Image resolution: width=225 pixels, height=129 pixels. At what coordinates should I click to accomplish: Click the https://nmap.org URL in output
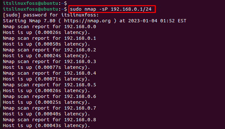tap(87, 21)
